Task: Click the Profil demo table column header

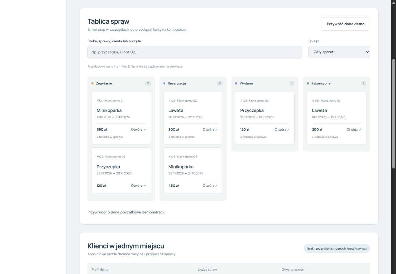Action: [100, 270]
